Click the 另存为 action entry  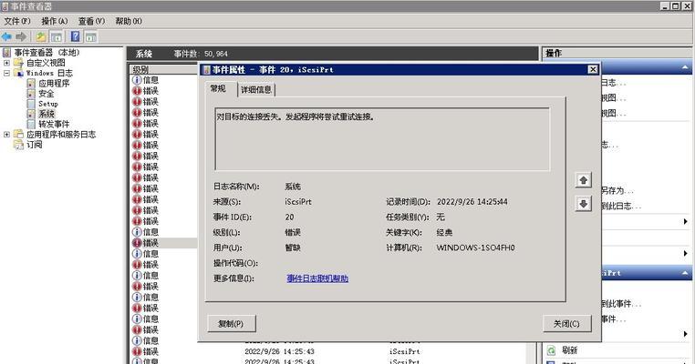tap(617, 190)
